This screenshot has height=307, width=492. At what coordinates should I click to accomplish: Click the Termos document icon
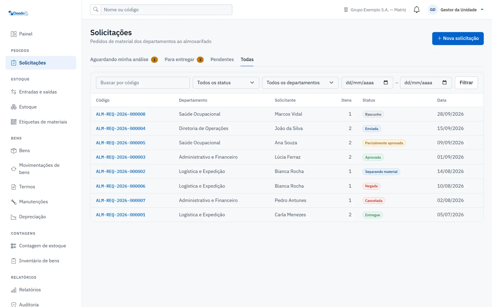14,187
